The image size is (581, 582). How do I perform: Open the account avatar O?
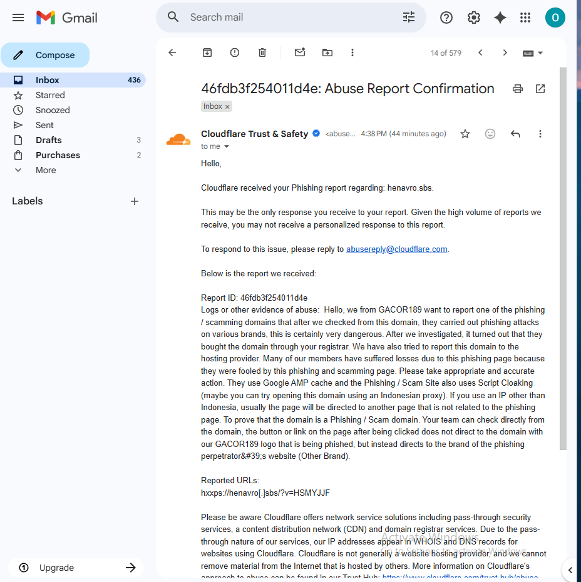[x=555, y=18]
